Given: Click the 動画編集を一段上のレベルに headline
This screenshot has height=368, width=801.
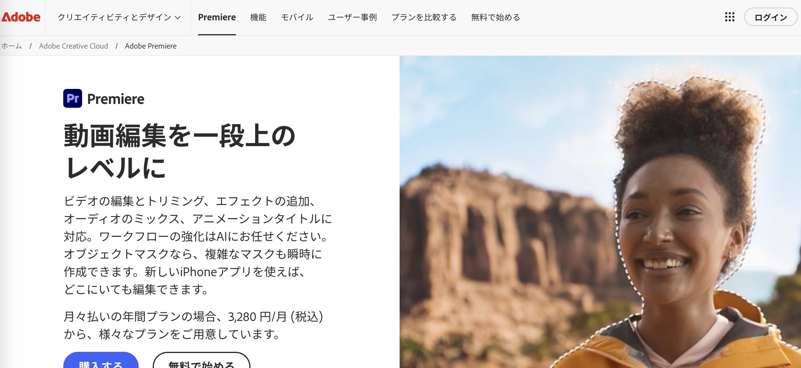Looking at the screenshot, I should pyautogui.click(x=180, y=151).
